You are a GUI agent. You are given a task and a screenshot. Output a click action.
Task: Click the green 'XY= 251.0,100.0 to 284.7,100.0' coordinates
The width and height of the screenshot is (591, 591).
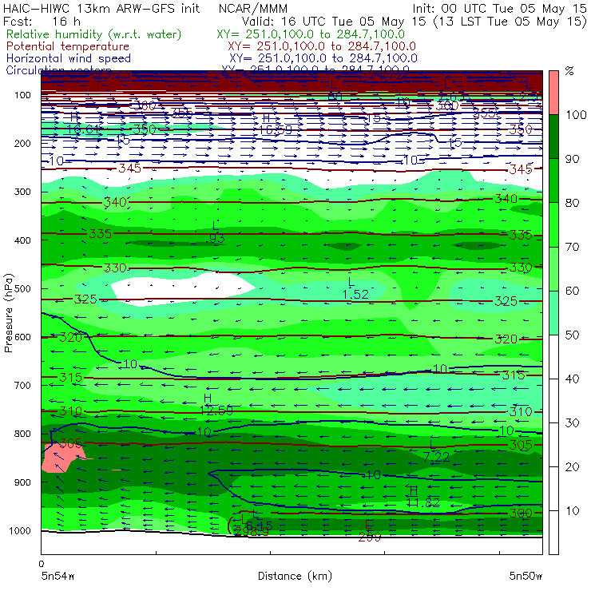click(x=311, y=34)
